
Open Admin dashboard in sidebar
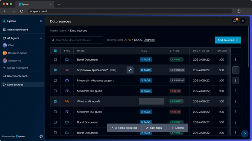pyautogui.click(x=18, y=30)
